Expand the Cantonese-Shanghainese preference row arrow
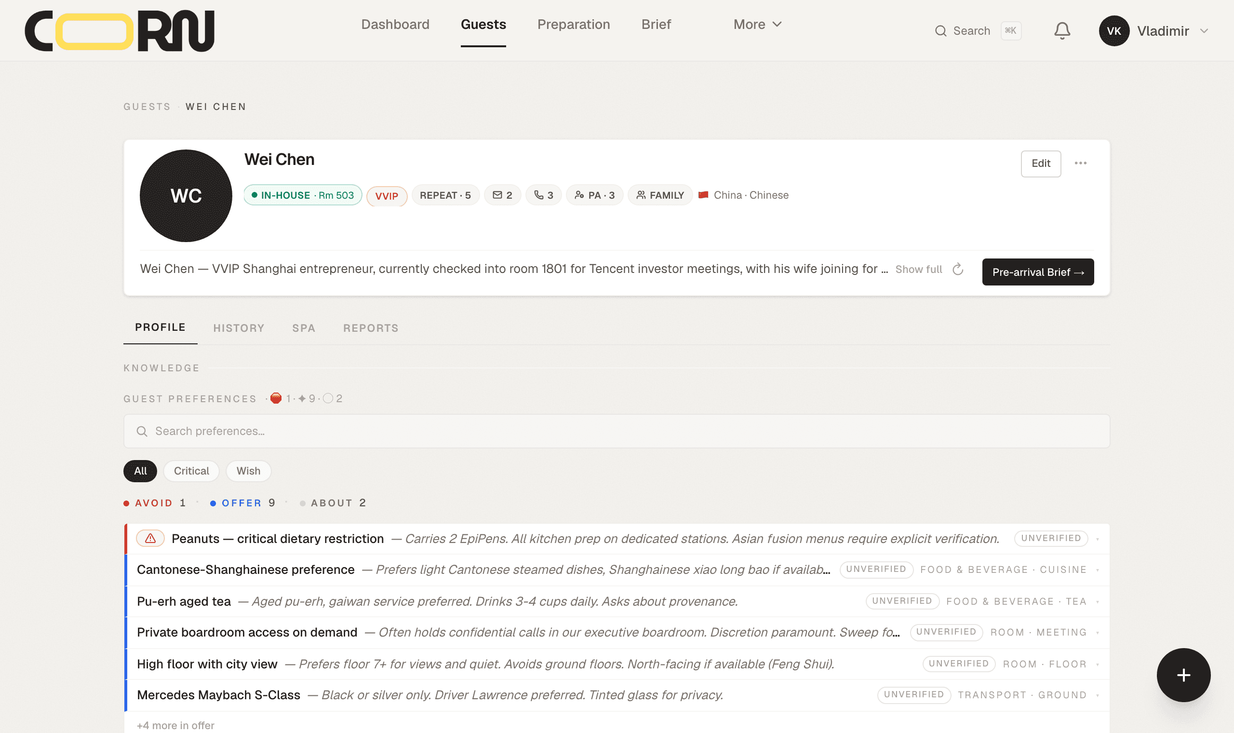This screenshot has height=733, width=1234. pos(1097,570)
